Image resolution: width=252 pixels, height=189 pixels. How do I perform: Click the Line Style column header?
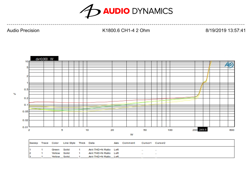69,143
